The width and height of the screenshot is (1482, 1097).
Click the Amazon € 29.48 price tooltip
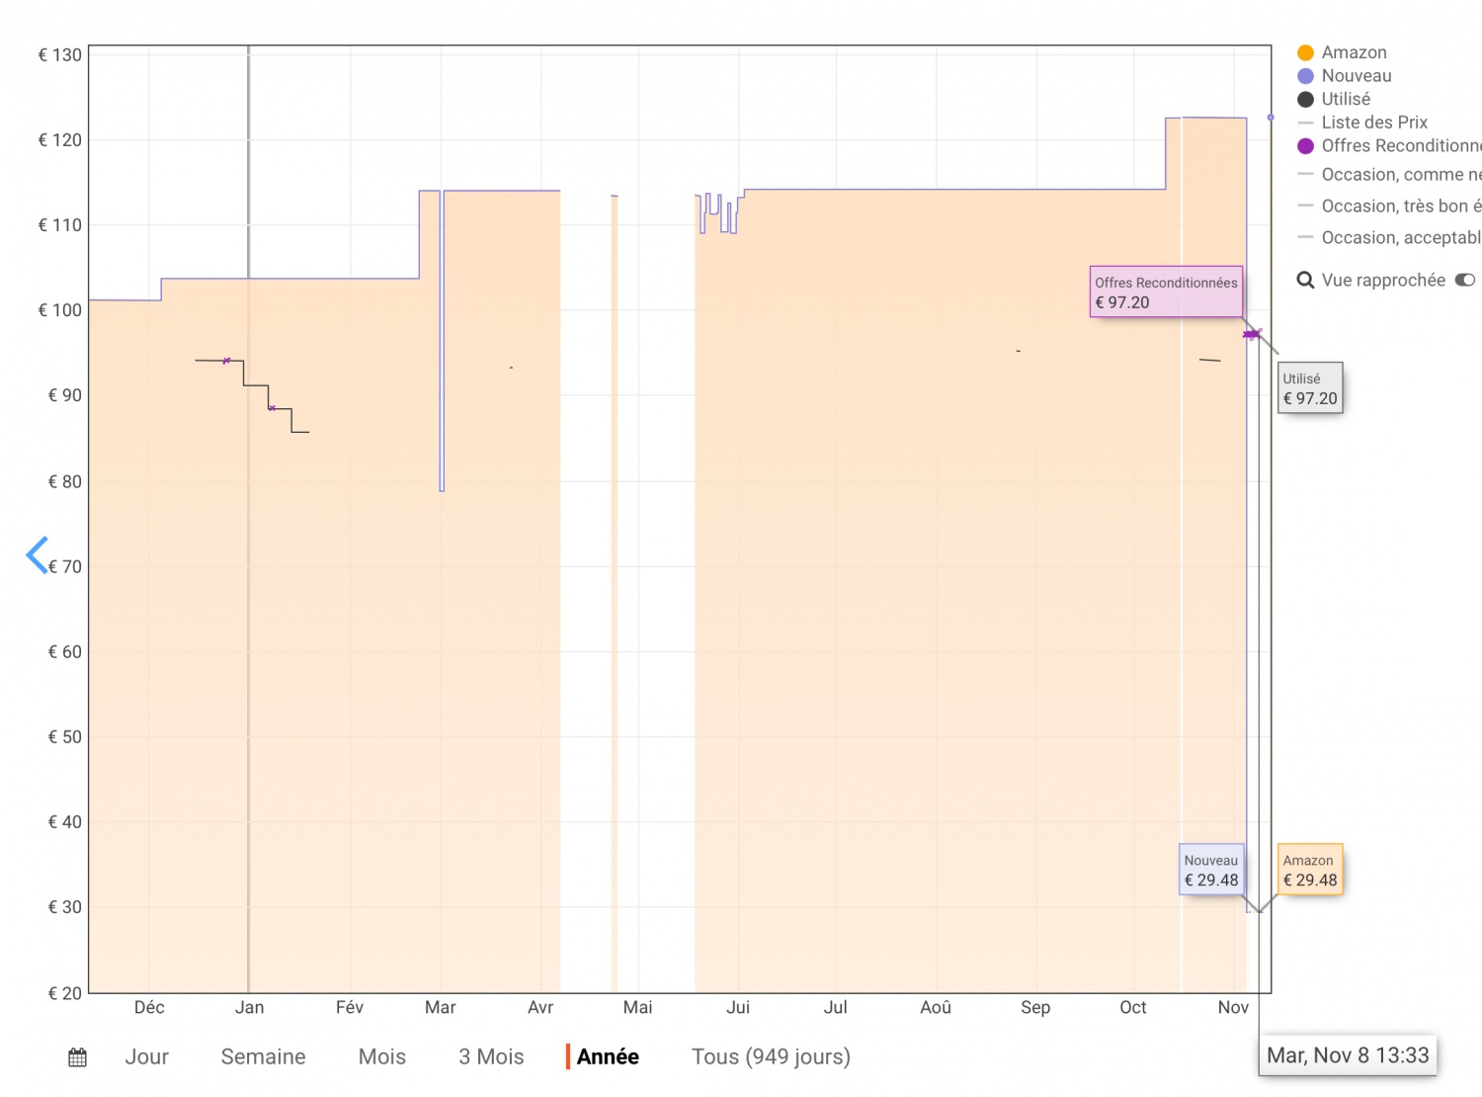[1309, 871]
